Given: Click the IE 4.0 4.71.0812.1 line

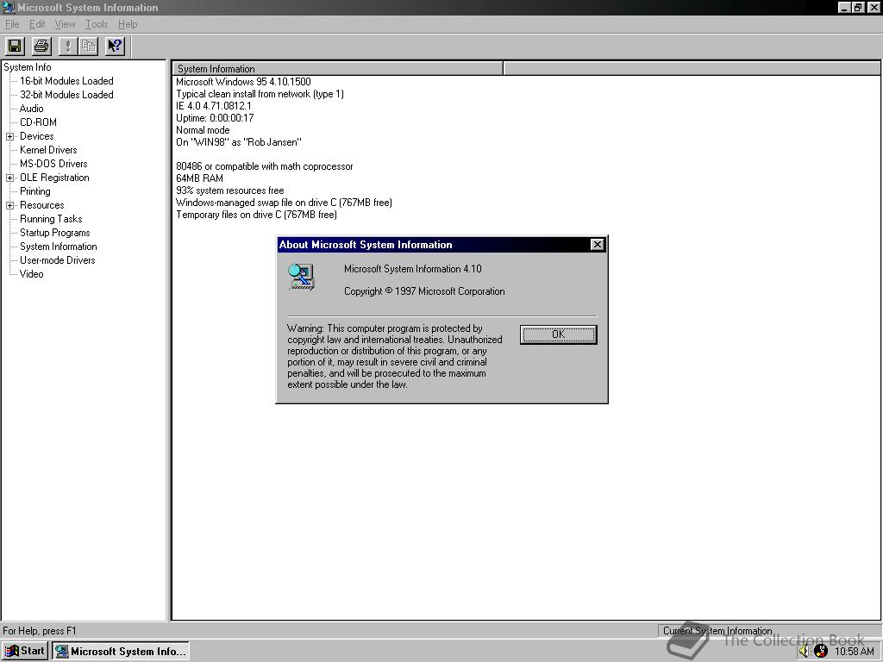Looking at the screenshot, I should (x=214, y=106).
